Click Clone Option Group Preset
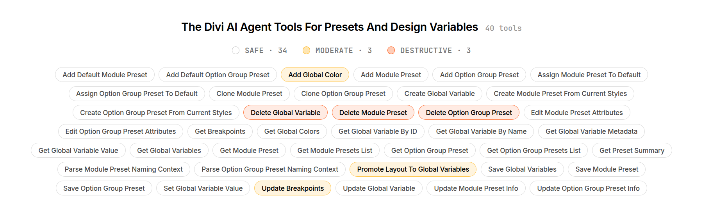 pos(343,94)
